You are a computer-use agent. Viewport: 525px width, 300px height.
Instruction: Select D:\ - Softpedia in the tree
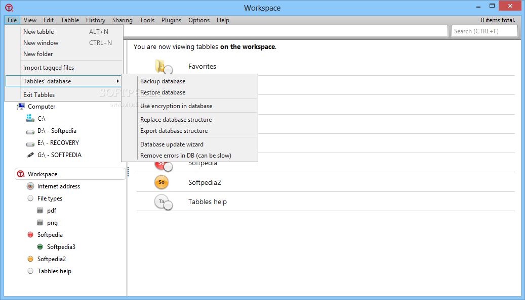tap(57, 131)
